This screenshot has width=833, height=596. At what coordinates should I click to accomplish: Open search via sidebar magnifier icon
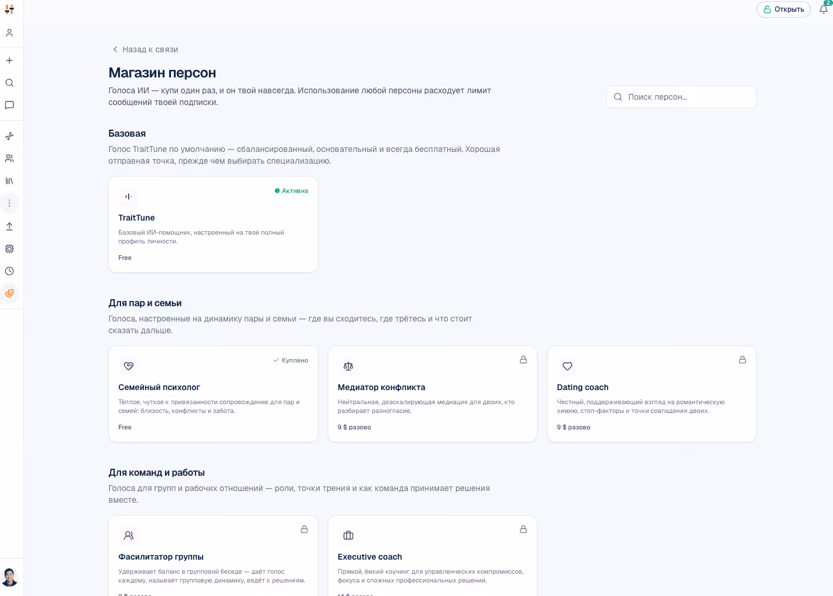[x=9, y=83]
